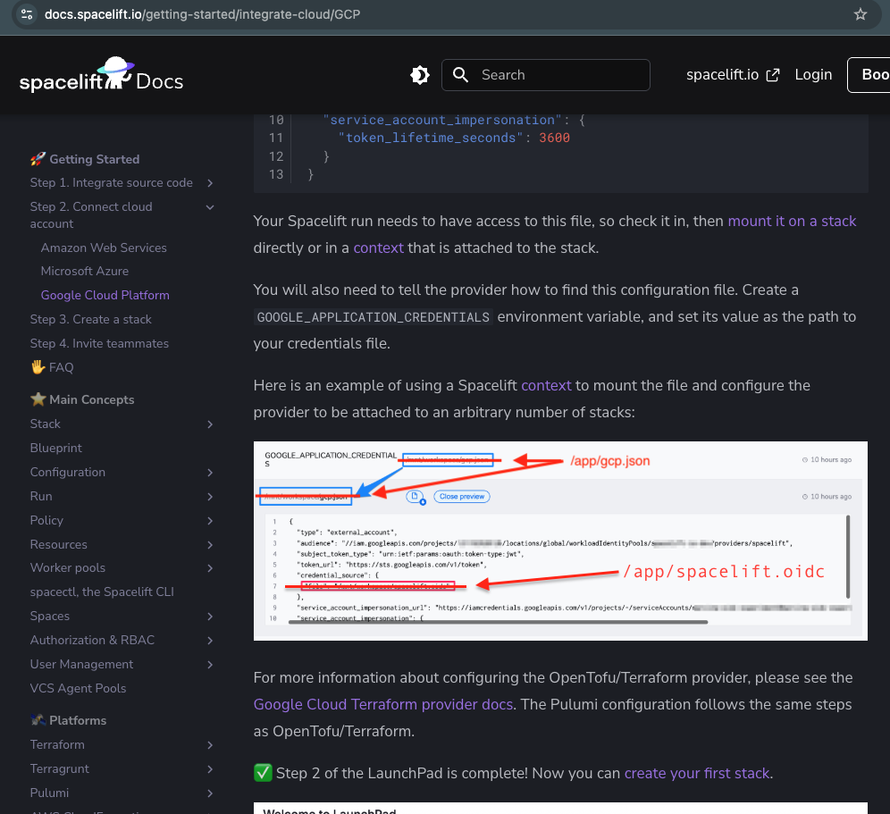Open the Getting Started rocket section
The width and height of the screenshot is (890, 814).
click(x=85, y=159)
